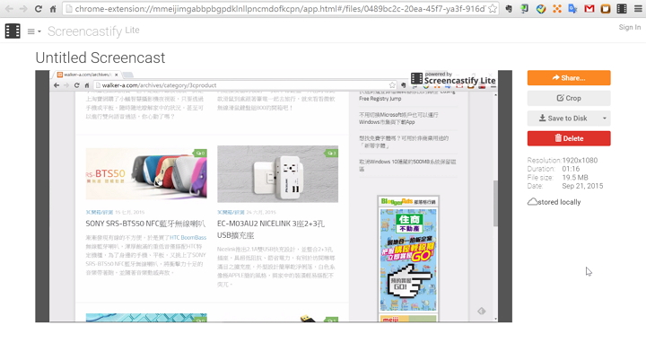Bookmark this page with the star icon
Viewport: 646px width, 343px height.
(x=493, y=9)
